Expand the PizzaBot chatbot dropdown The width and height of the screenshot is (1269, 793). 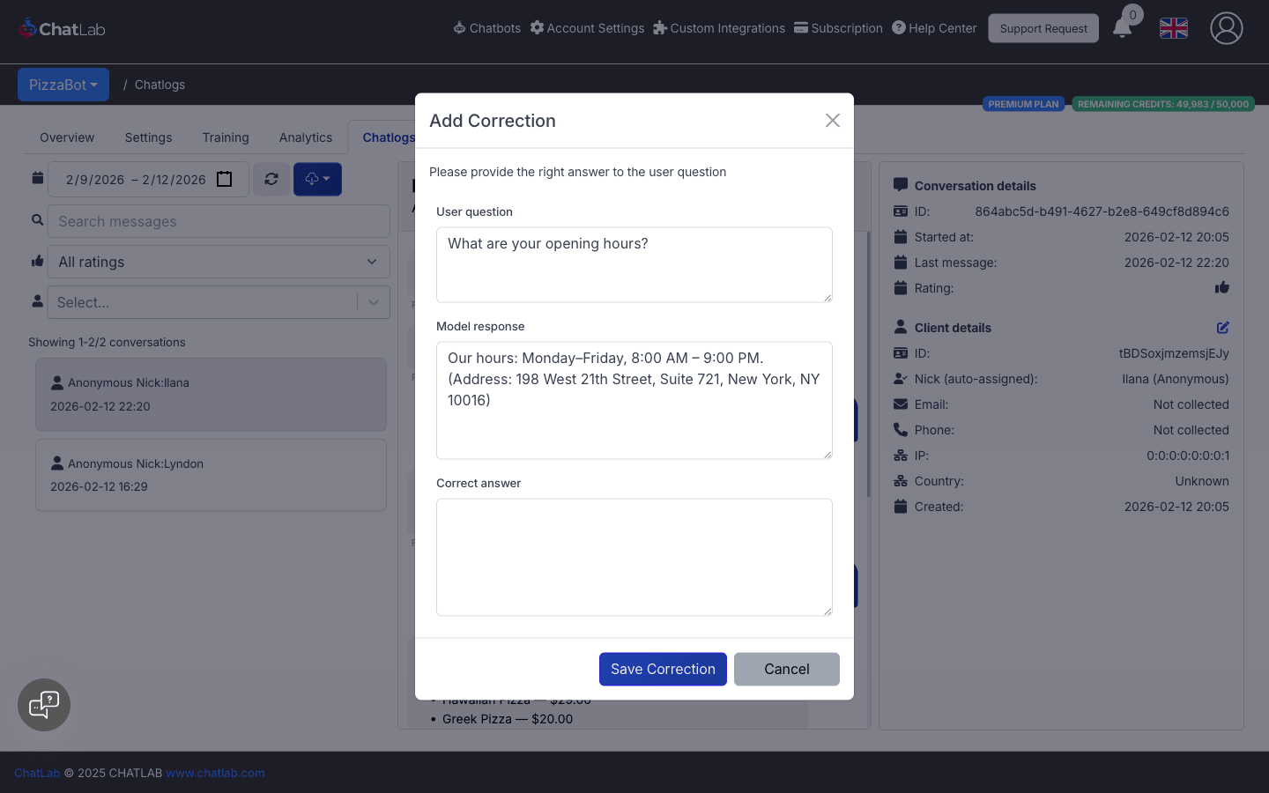click(x=63, y=85)
